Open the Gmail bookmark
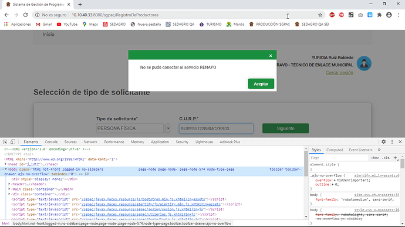The height and width of the screenshot is (227, 405). pos(43,24)
